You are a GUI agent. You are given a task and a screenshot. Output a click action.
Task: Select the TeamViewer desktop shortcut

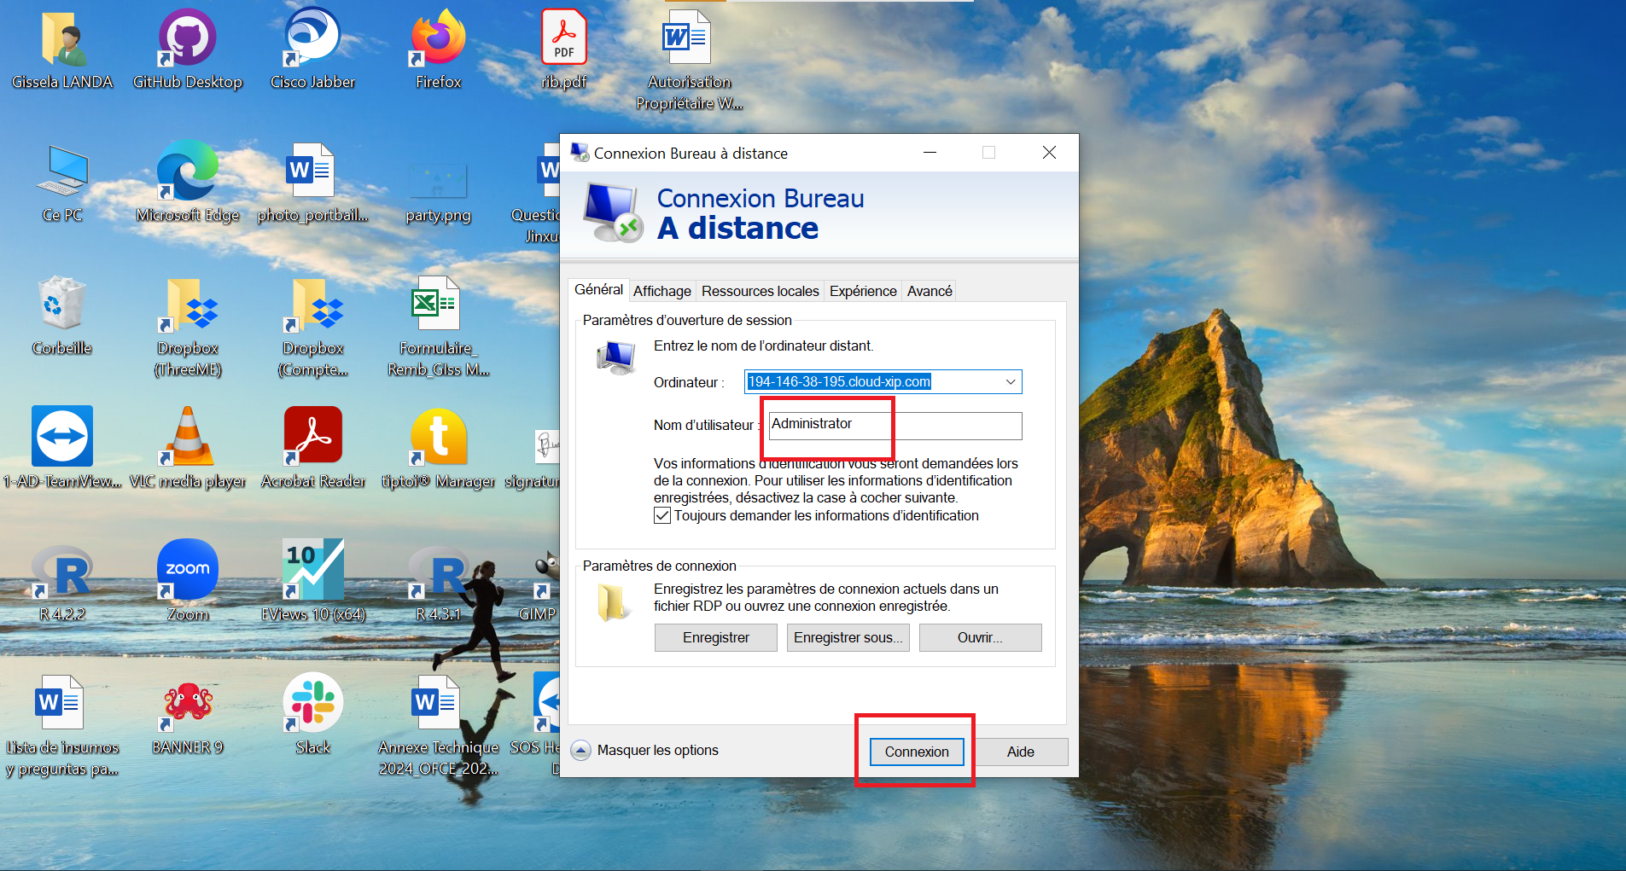pyautogui.click(x=62, y=436)
